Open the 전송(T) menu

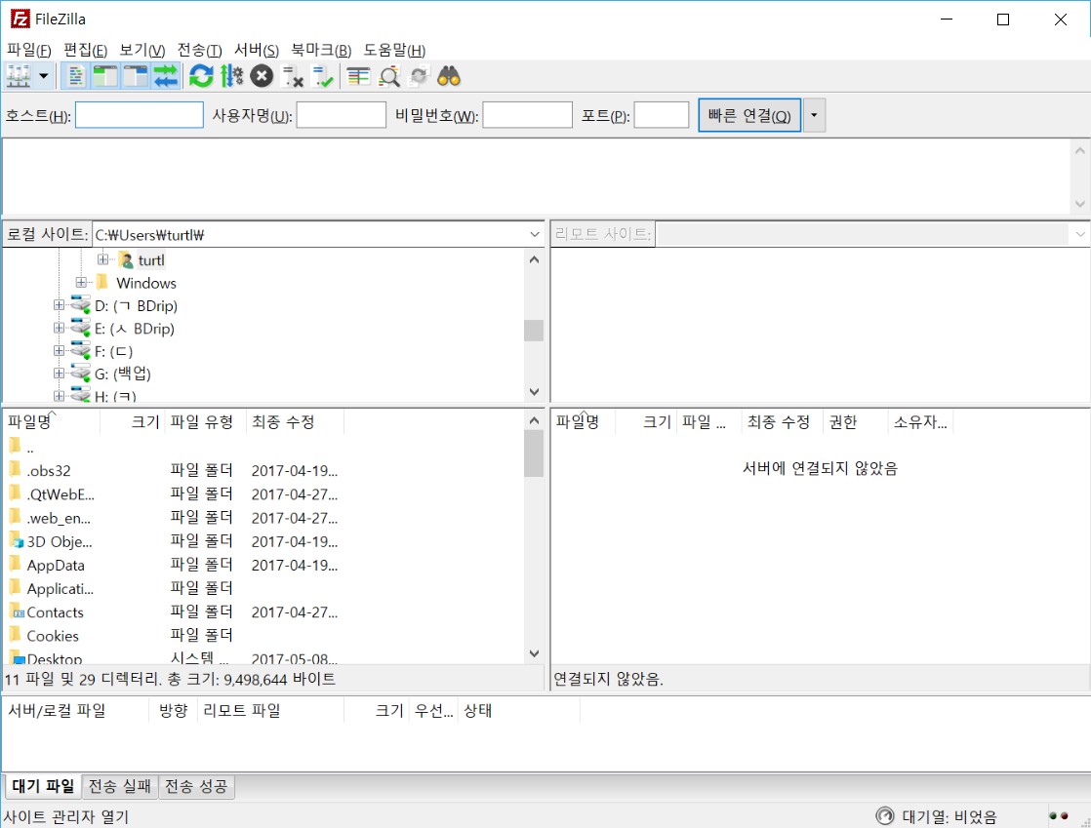pos(200,50)
